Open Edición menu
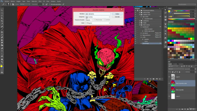 13,1
